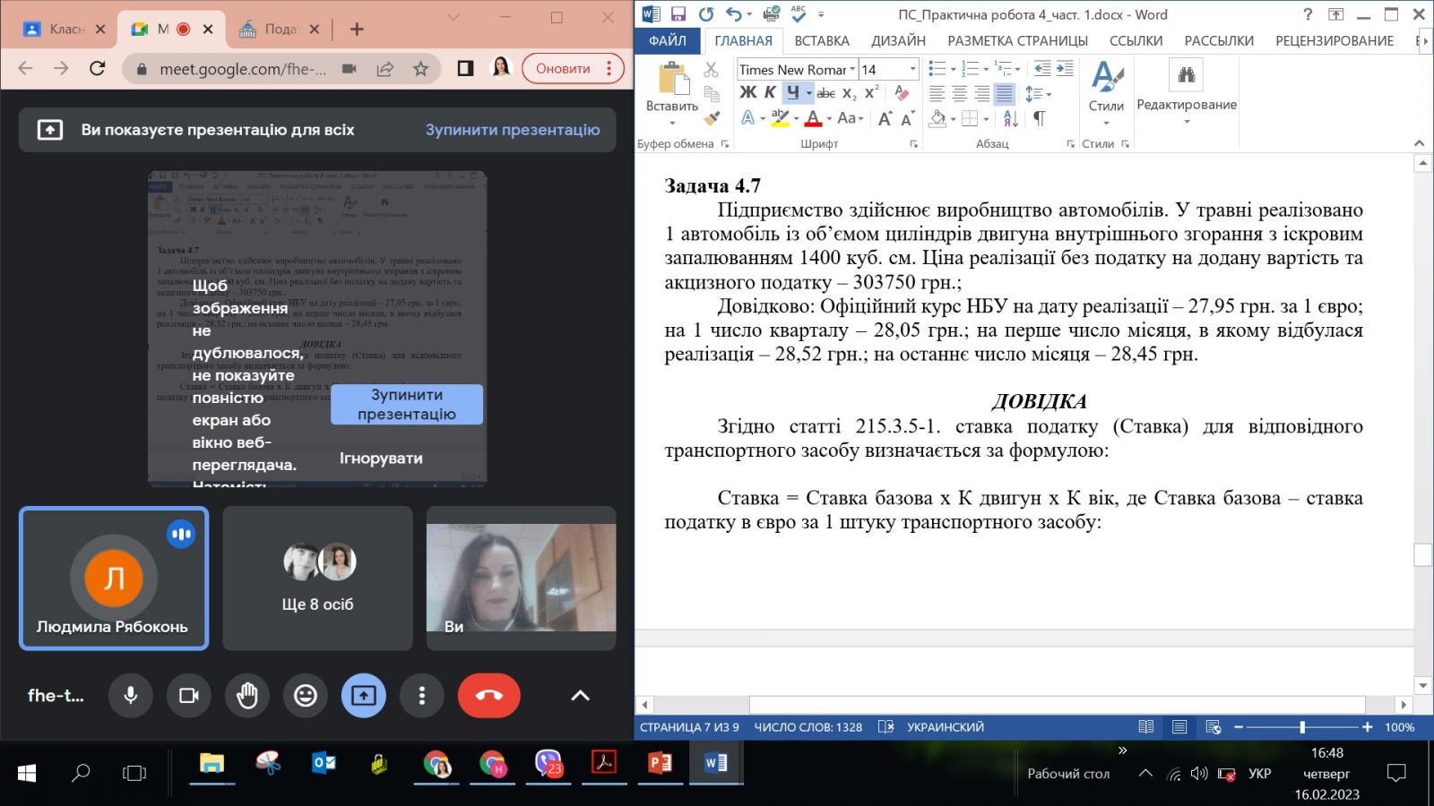Open the font name dropdown
This screenshot has width=1434, height=806.
[x=851, y=70]
